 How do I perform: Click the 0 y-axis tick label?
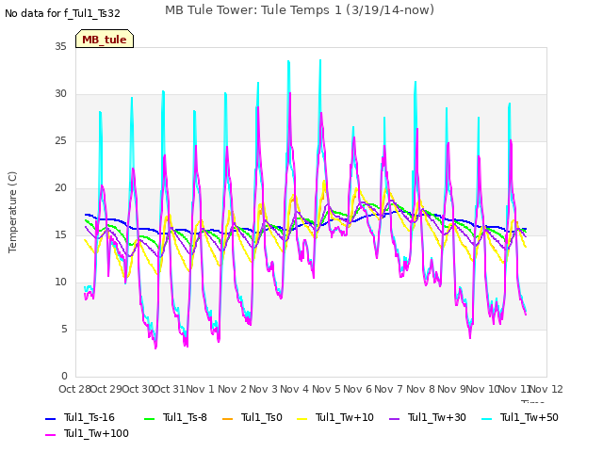pos(64,377)
